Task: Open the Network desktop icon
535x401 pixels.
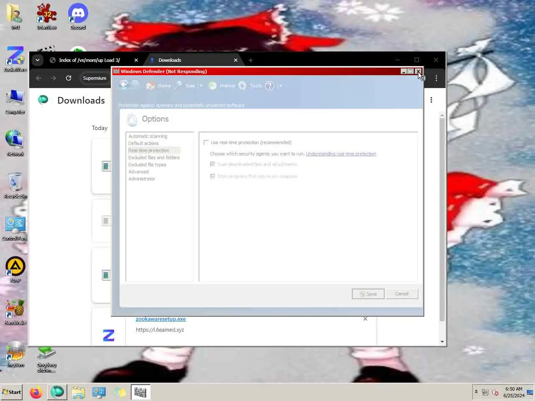Action: coord(15,143)
